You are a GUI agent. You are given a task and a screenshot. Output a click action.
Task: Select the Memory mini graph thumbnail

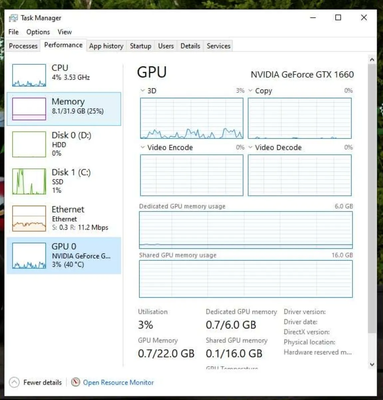(29, 109)
